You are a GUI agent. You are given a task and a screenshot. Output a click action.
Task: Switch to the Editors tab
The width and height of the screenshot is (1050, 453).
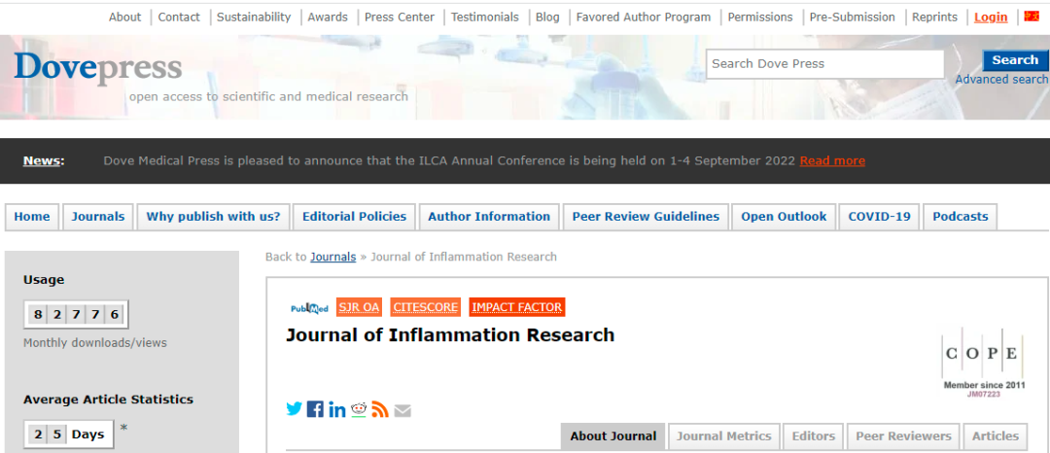[x=813, y=436]
